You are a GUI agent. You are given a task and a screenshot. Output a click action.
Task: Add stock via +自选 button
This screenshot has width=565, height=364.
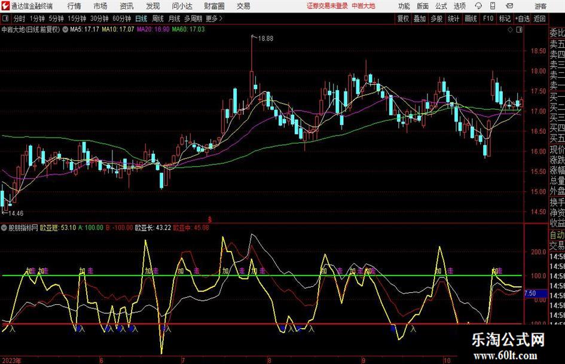(x=522, y=19)
